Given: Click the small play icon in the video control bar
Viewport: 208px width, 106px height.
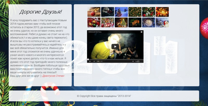Looking at the screenshot, I should [90, 61].
